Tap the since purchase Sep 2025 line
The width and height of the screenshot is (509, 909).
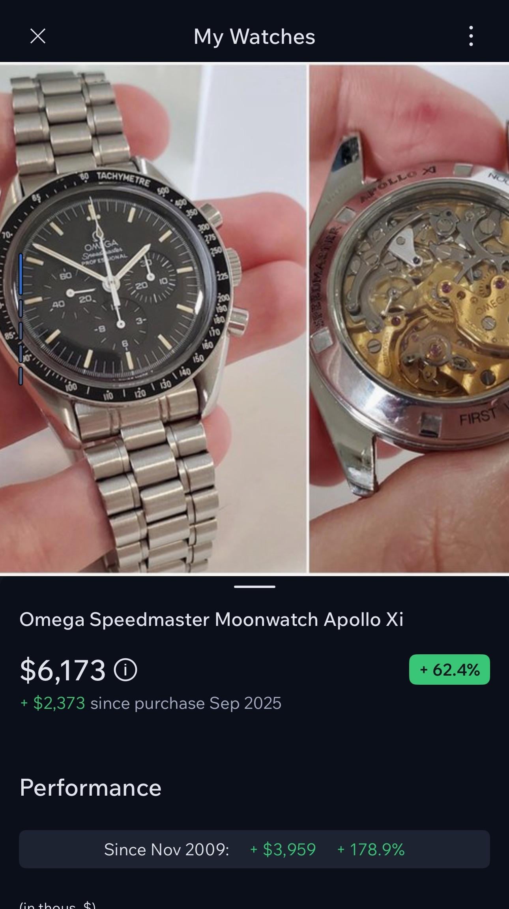[151, 703]
